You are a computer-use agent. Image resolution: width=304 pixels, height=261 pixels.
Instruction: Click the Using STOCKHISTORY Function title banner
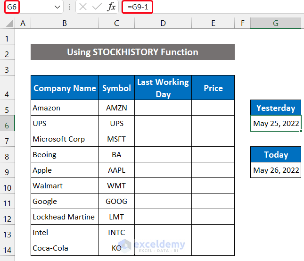[132, 52]
